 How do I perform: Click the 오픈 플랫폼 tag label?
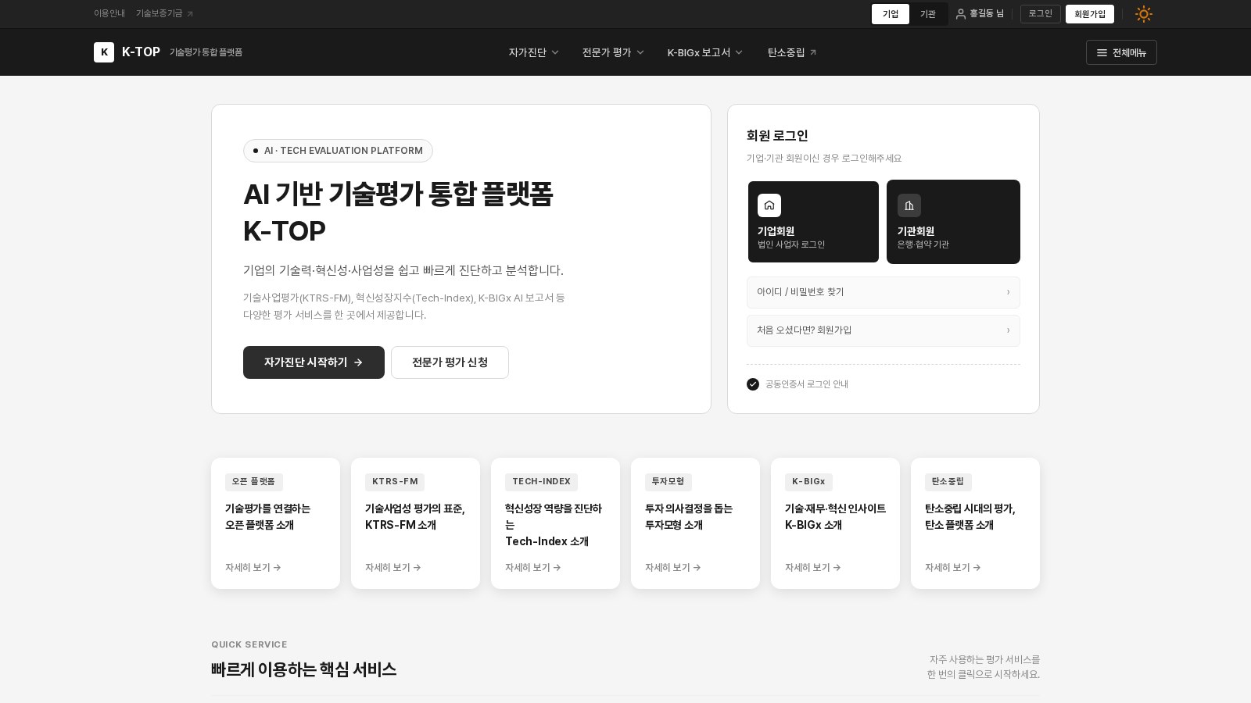254,482
